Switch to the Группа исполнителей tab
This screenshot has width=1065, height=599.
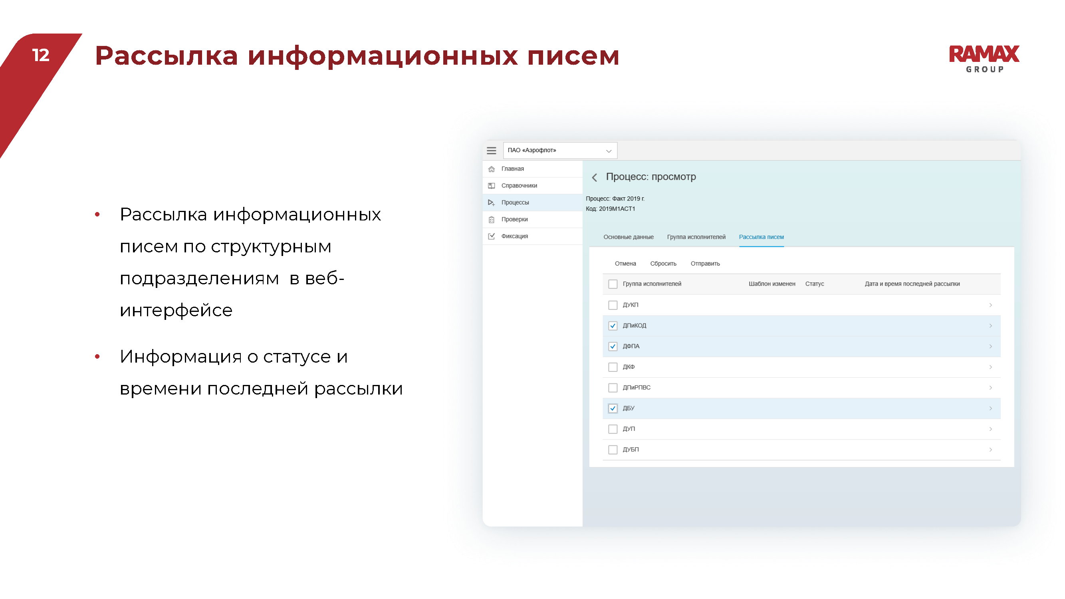696,237
